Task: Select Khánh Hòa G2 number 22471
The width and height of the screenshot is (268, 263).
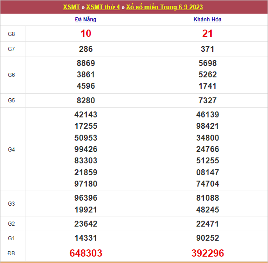Action: coord(208,224)
